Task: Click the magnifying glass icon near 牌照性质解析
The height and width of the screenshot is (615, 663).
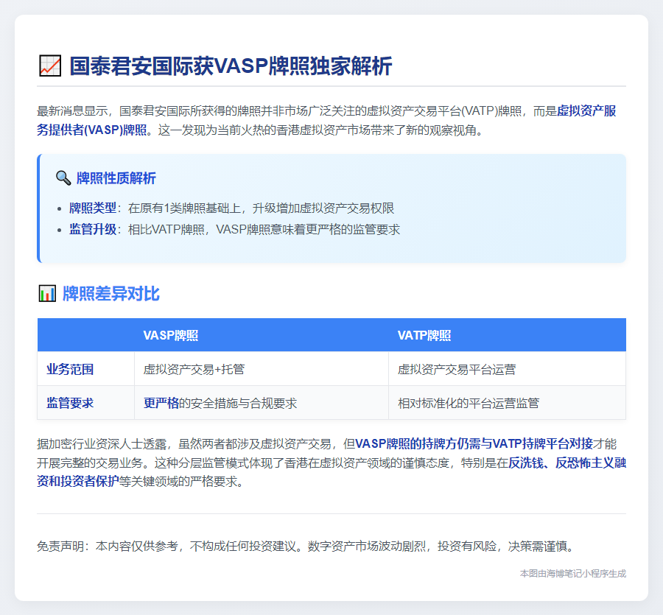Action: pyautogui.click(x=63, y=178)
